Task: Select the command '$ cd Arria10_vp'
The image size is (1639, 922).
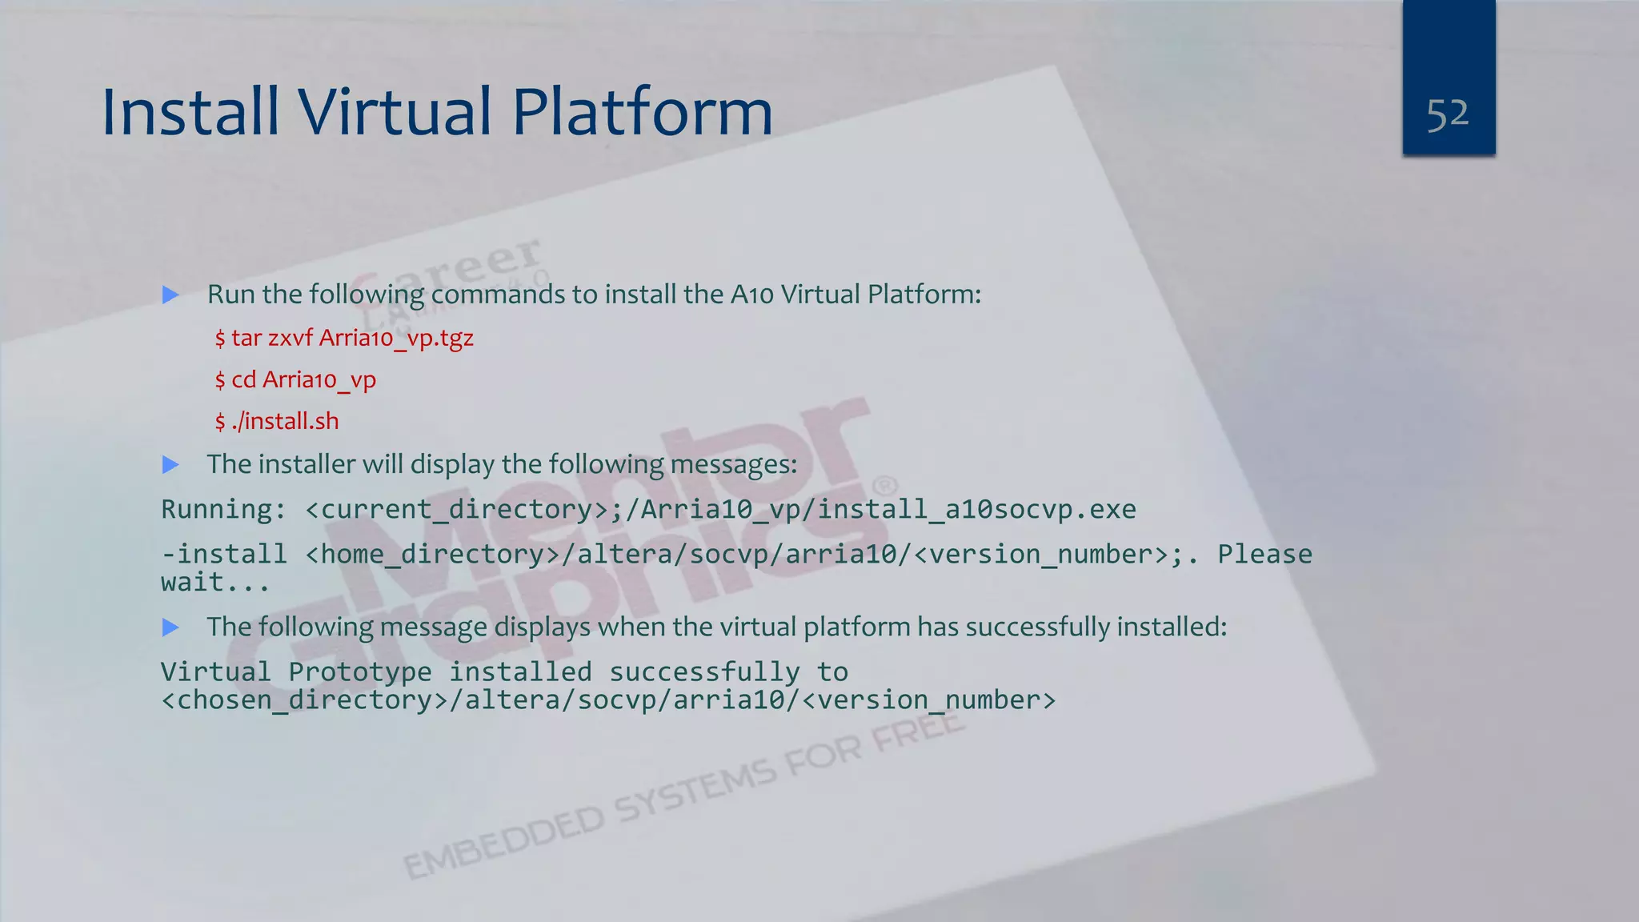Action: click(x=295, y=379)
